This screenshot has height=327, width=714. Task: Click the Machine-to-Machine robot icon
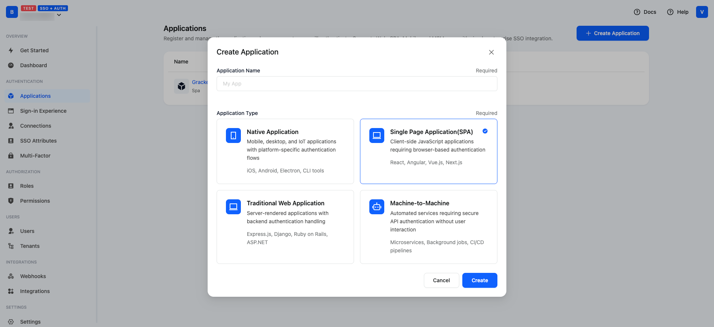pyautogui.click(x=376, y=207)
